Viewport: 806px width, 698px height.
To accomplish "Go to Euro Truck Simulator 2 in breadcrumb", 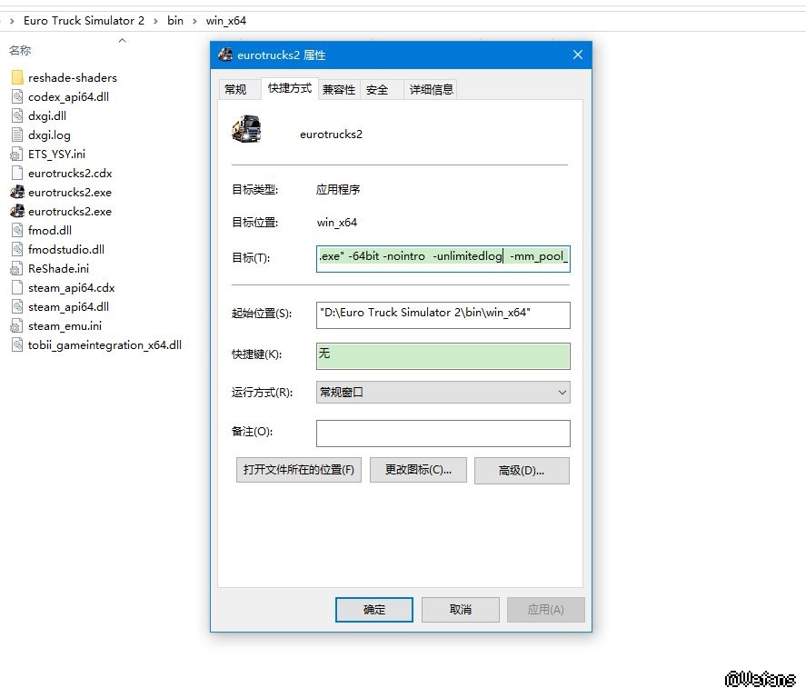I will (84, 21).
